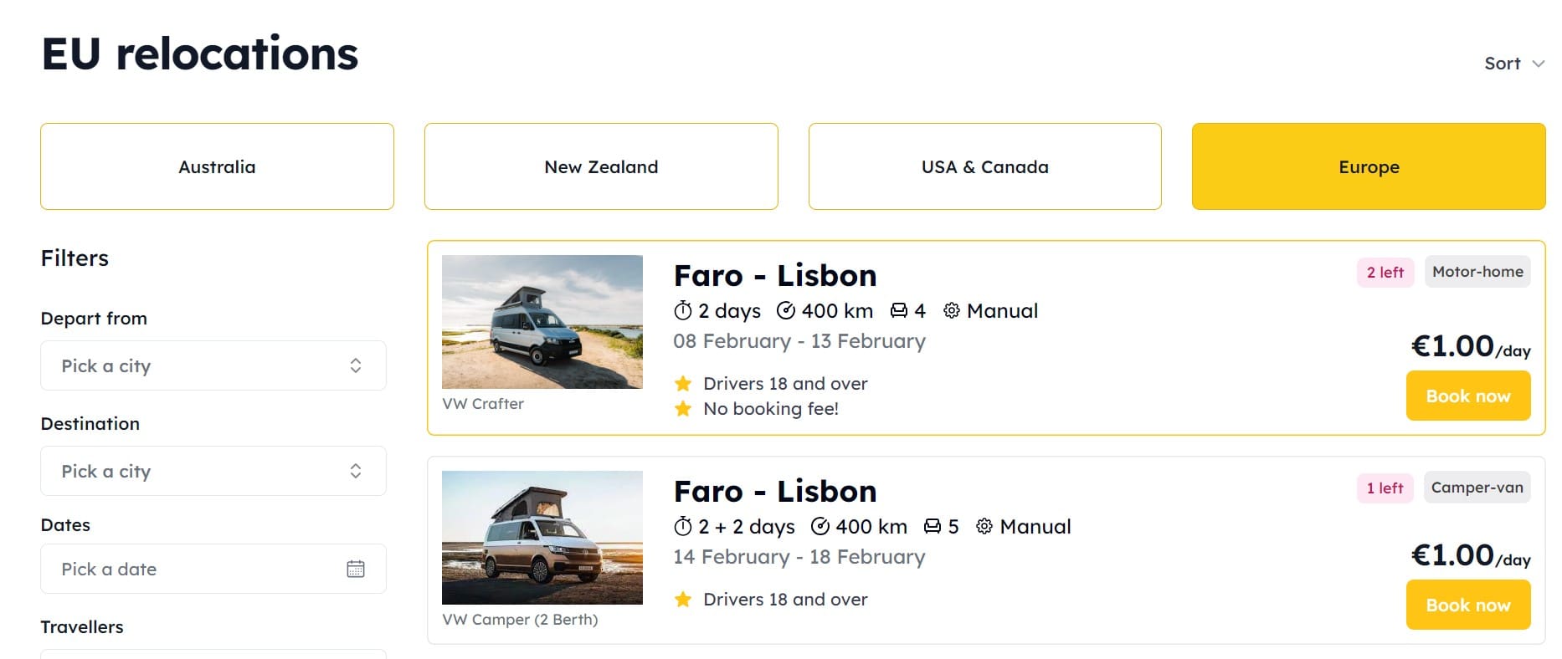Expand the Destination city picker
This screenshot has height=659, width=1562.
(x=213, y=471)
